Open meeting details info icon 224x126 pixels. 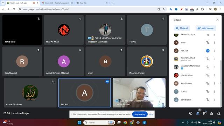[x=191, y=113]
